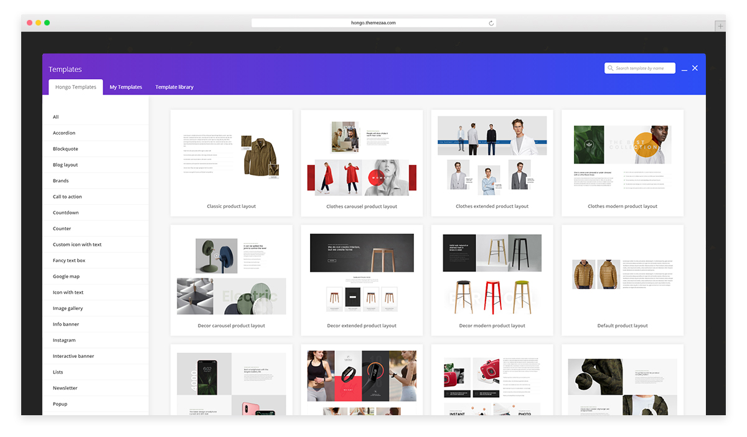This screenshot has height=437, width=747.
Task: Open the My Templates tab
Action: click(x=126, y=87)
